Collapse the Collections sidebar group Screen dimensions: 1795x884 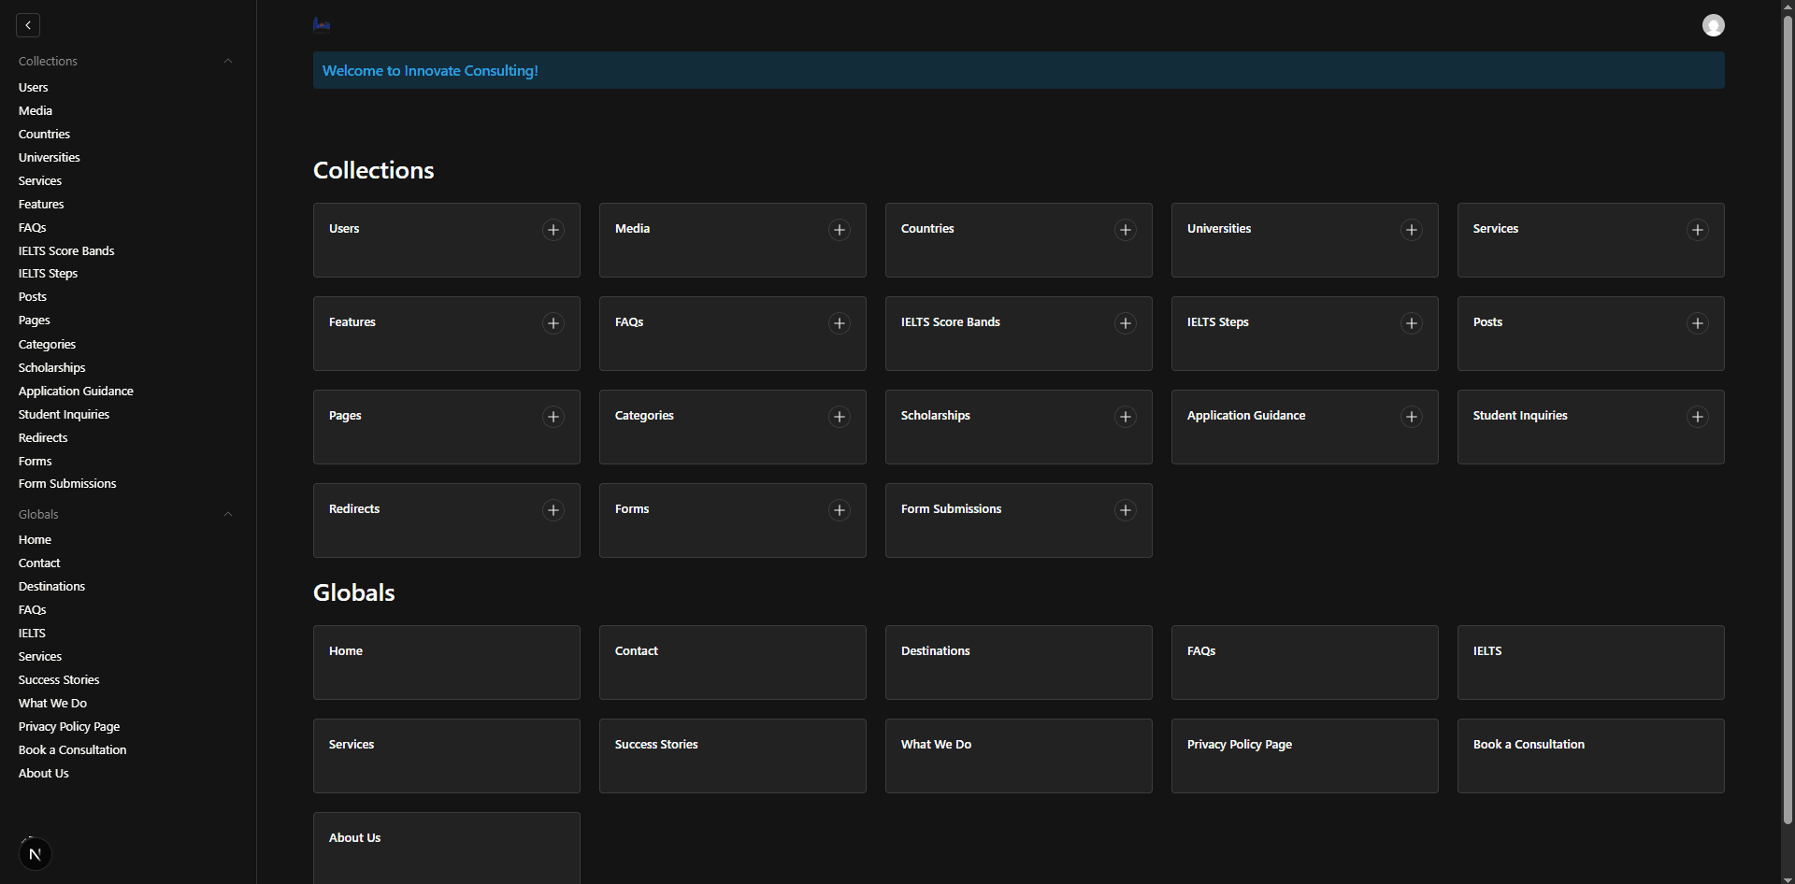click(x=228, y=62)
